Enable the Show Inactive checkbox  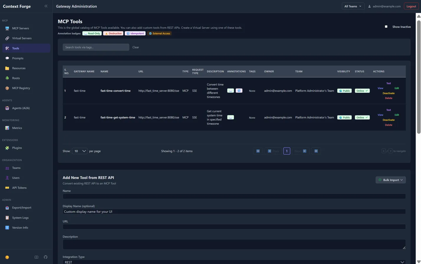(x=386, y=27)
